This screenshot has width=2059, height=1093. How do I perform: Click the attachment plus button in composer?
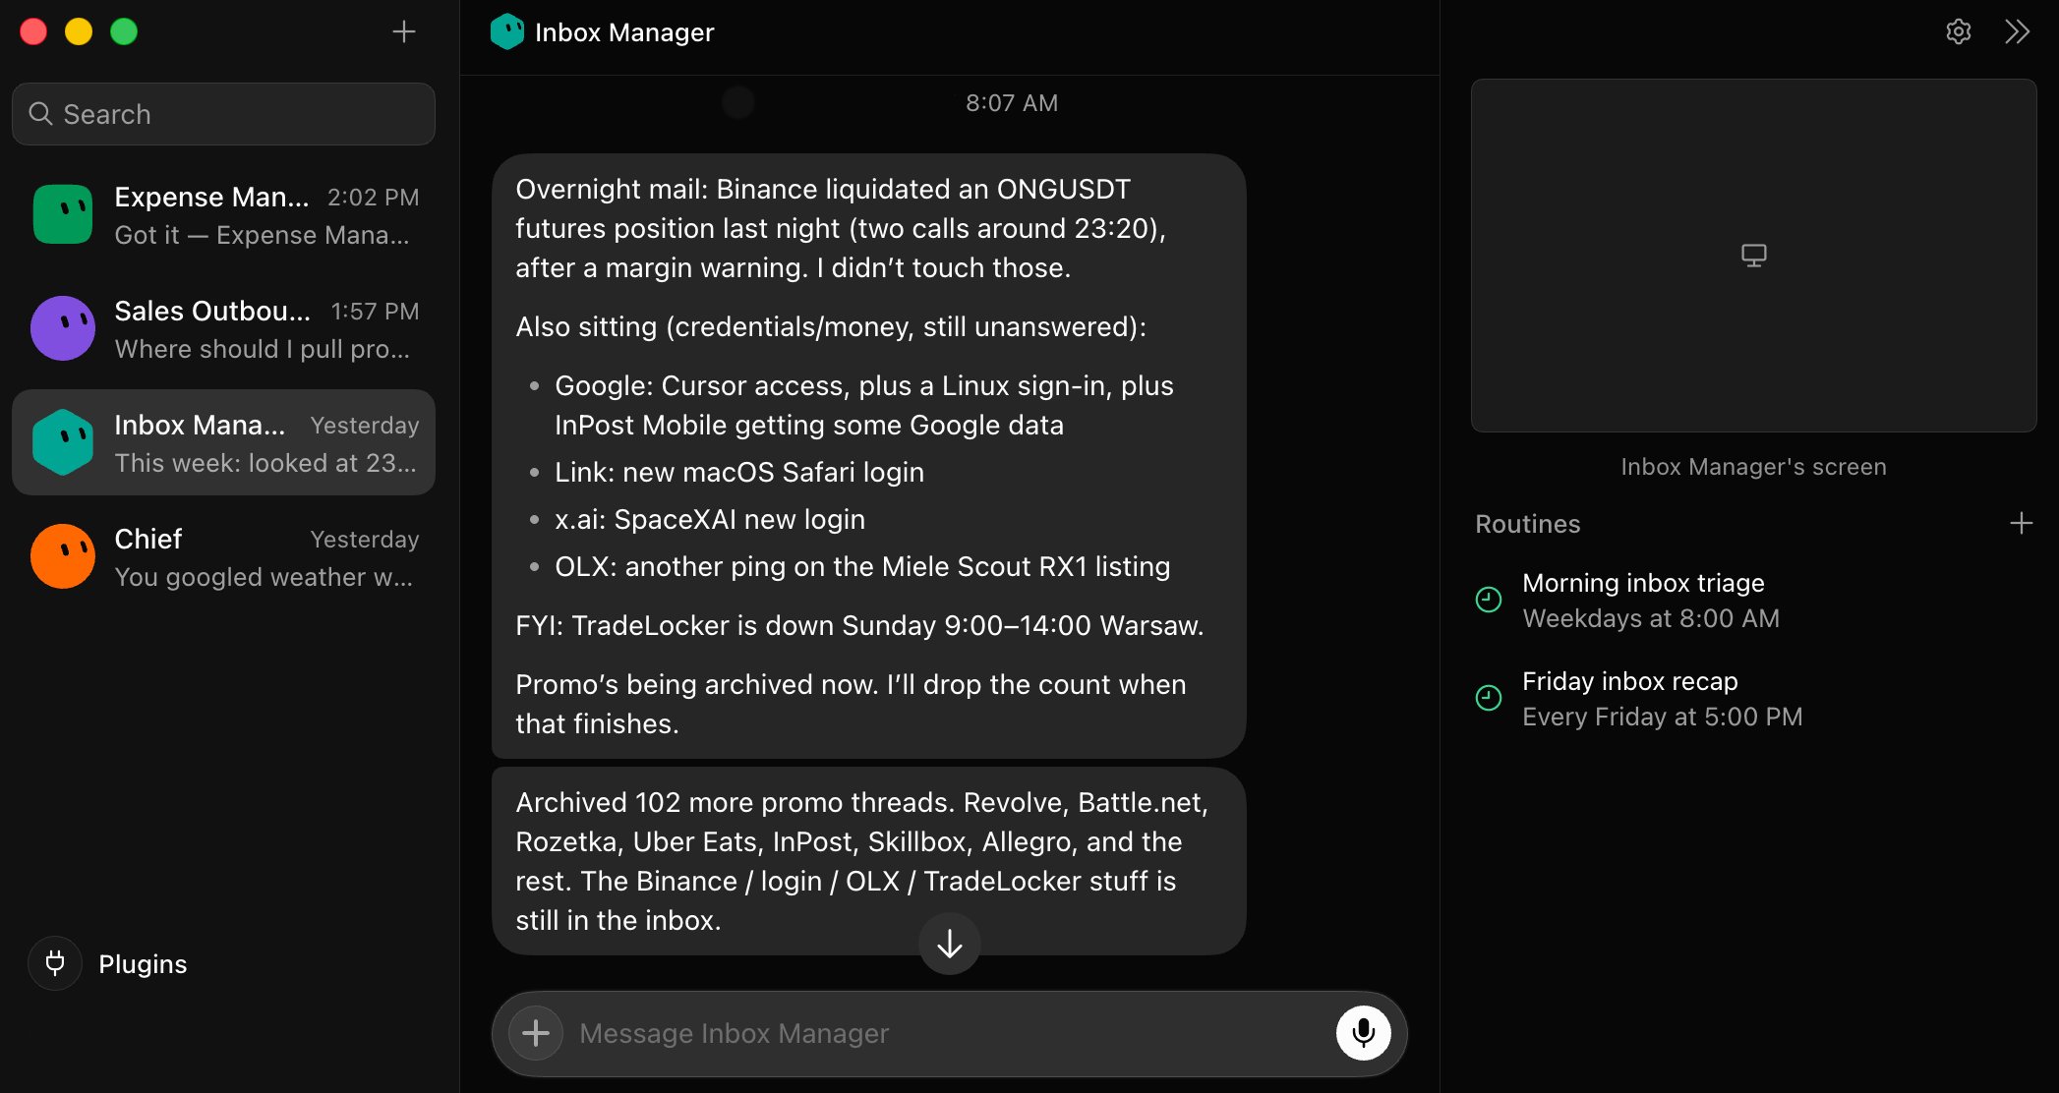point(536,1033)
